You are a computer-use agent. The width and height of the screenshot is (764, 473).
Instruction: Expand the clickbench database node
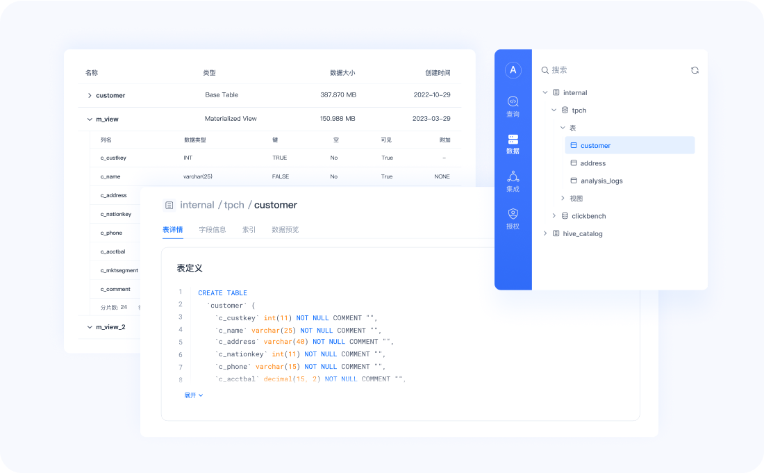pyautogui.click(x=554, y=216)
